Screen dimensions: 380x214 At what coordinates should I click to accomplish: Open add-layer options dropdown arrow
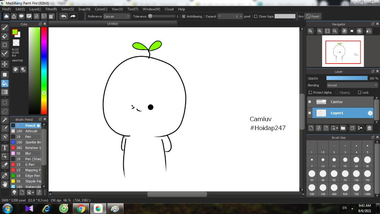click(x=337, y=128)
